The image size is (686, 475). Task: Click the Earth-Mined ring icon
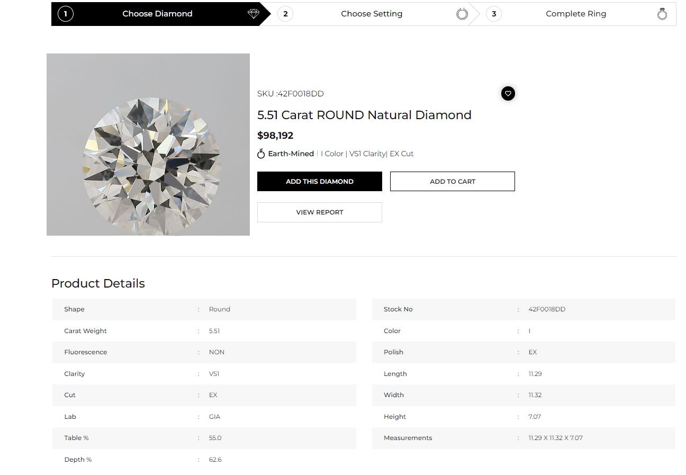(261, 154)
